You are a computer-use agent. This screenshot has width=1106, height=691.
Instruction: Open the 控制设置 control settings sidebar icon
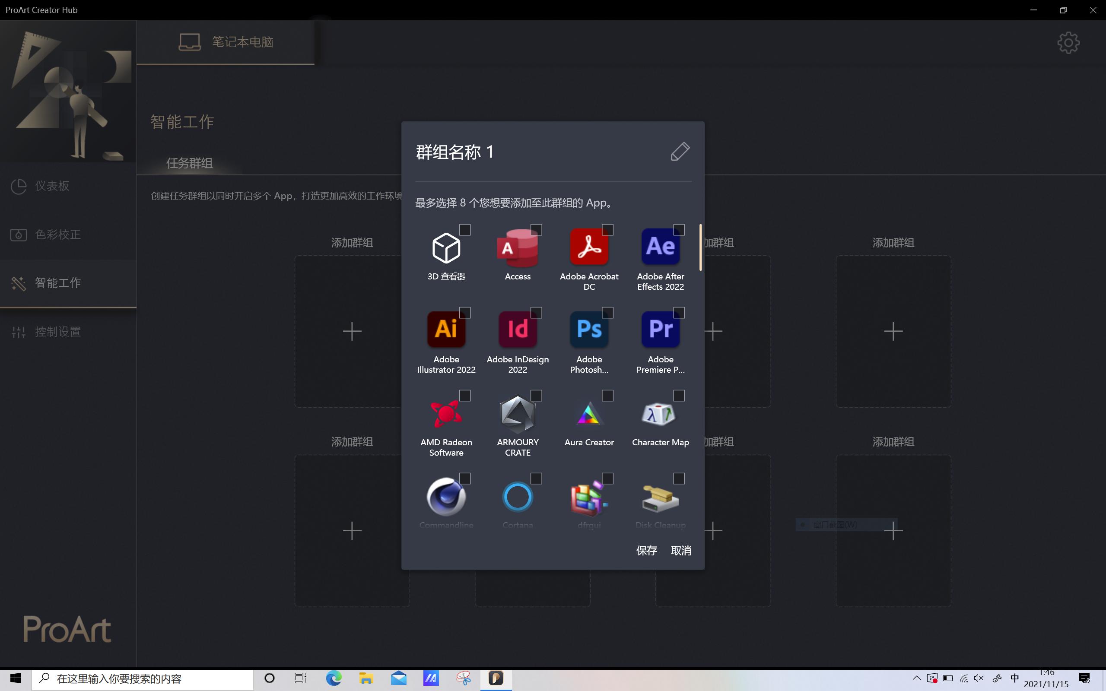pyautogui.click(x=18, y=332)
